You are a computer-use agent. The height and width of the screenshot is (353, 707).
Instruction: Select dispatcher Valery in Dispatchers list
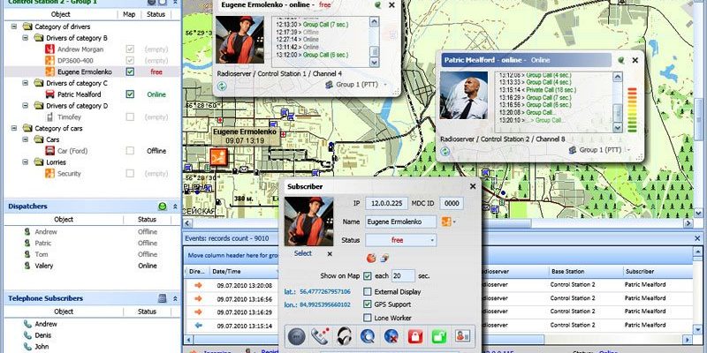click(x=44, y=266)
